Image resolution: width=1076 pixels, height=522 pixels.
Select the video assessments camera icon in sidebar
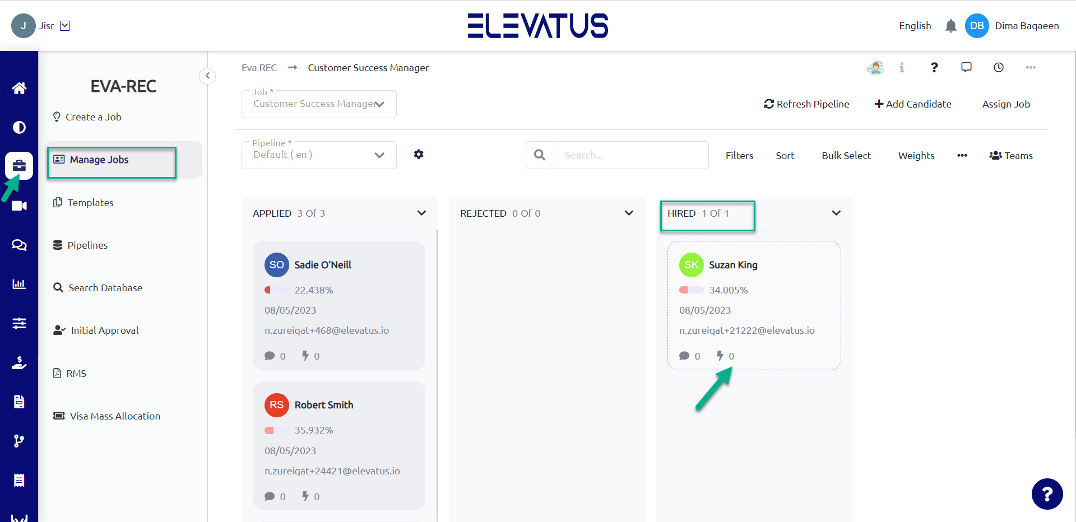(x=19, y=206)
